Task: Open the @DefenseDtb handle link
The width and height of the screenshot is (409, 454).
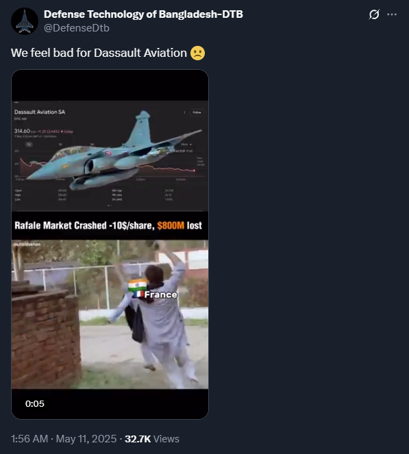Action: 77,28
